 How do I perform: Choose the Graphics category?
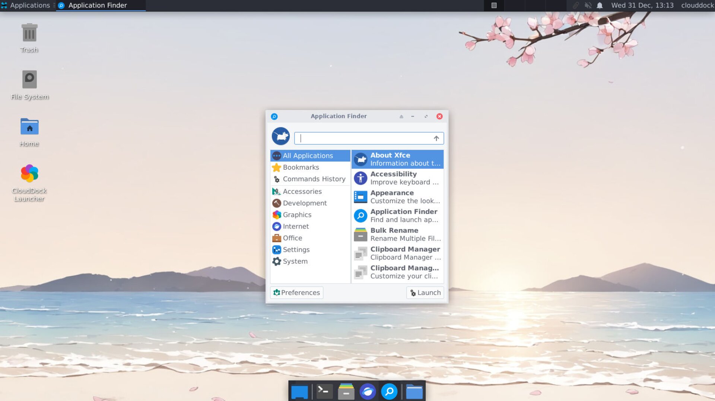coord(297,215)
